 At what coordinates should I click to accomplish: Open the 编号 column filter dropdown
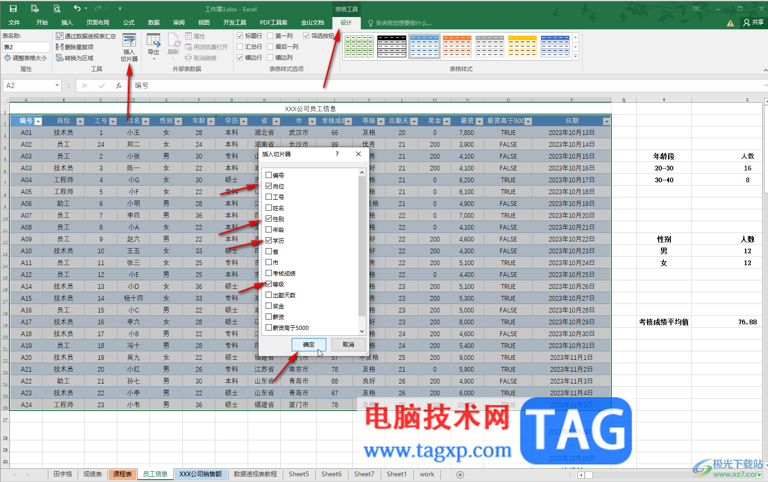pyautogui.click(x=38, y=121)
